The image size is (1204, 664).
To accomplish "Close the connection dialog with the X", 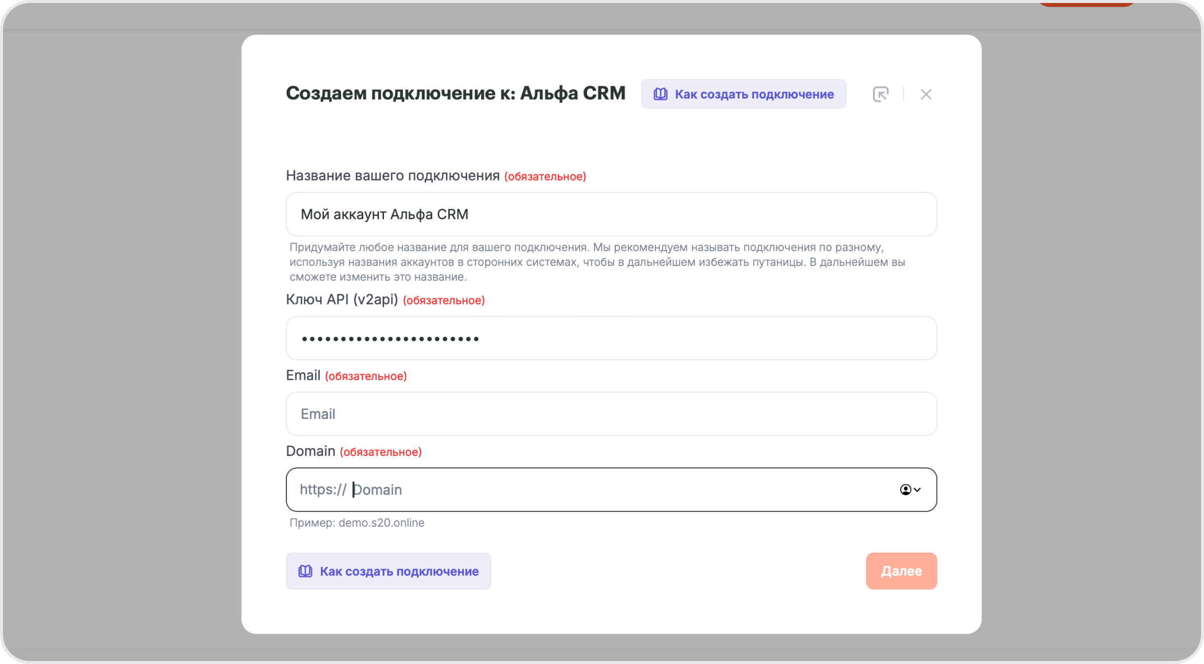I will pyautogui.click(x=926, y=94).
